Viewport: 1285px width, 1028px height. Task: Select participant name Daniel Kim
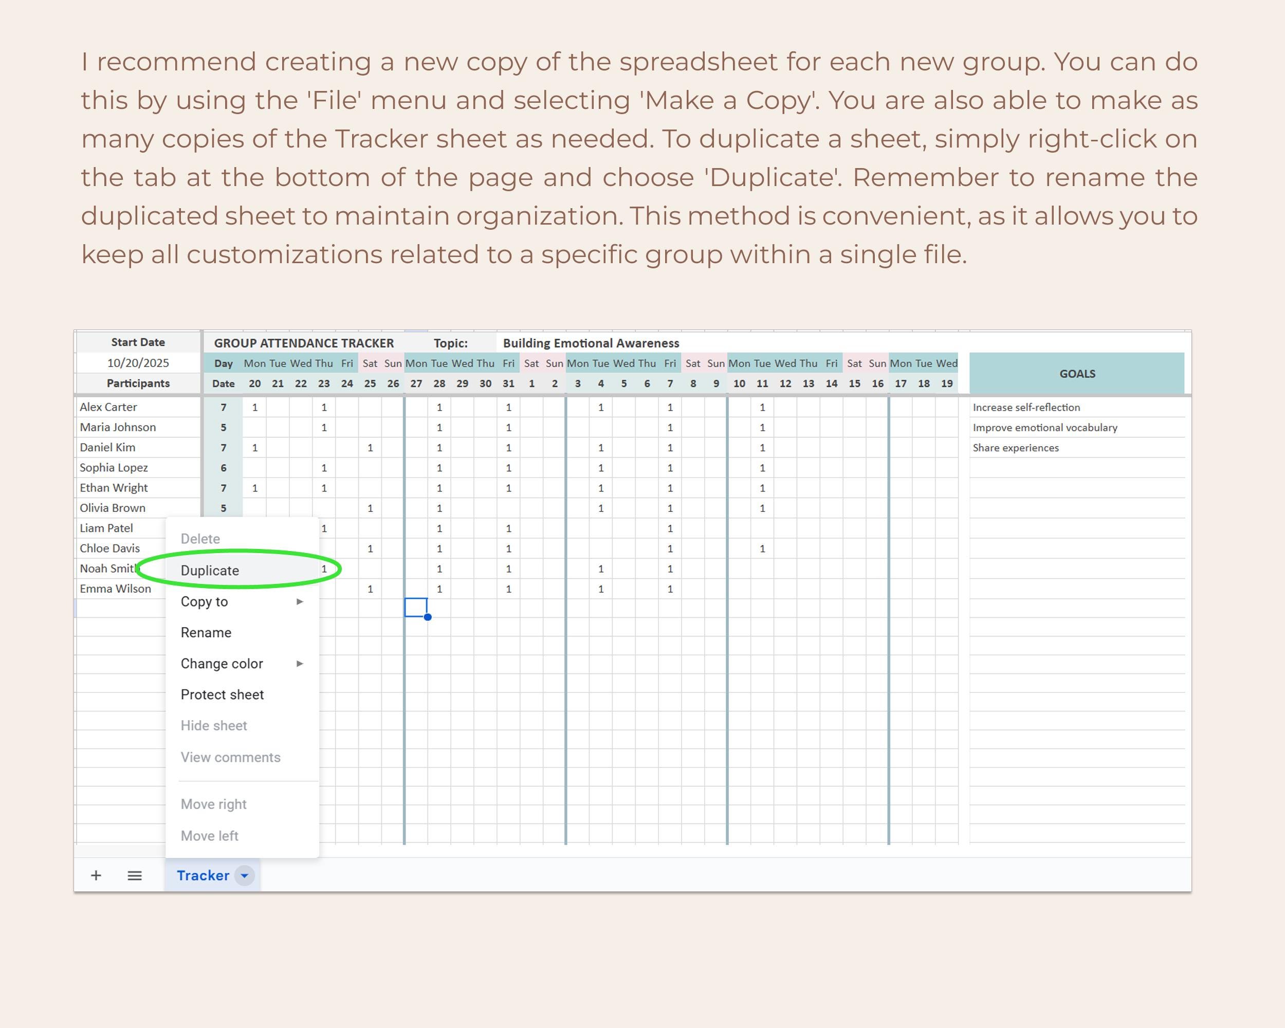(138, 448)
